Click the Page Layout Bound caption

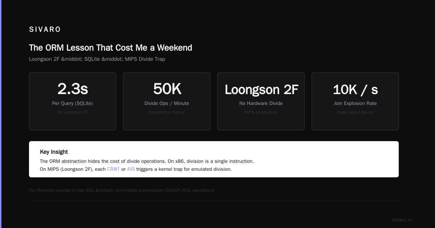[355, 112]
